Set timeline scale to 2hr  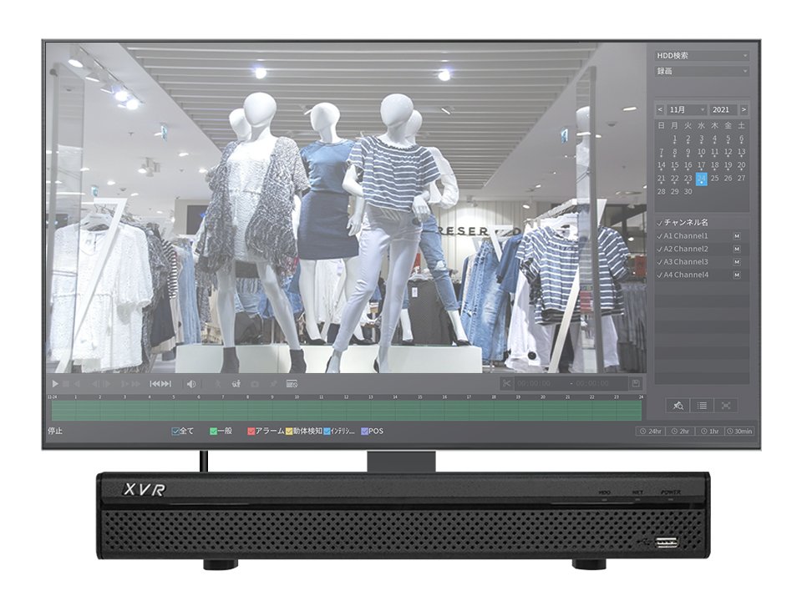click(681, 432)
